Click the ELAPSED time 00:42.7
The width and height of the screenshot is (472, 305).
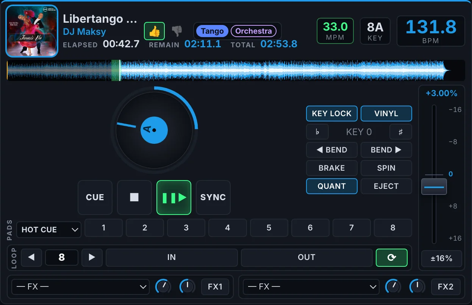coord(121,44)
